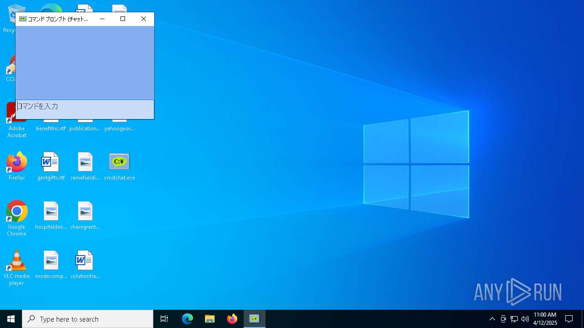Open the Windows Start menu

click(11, 319)
